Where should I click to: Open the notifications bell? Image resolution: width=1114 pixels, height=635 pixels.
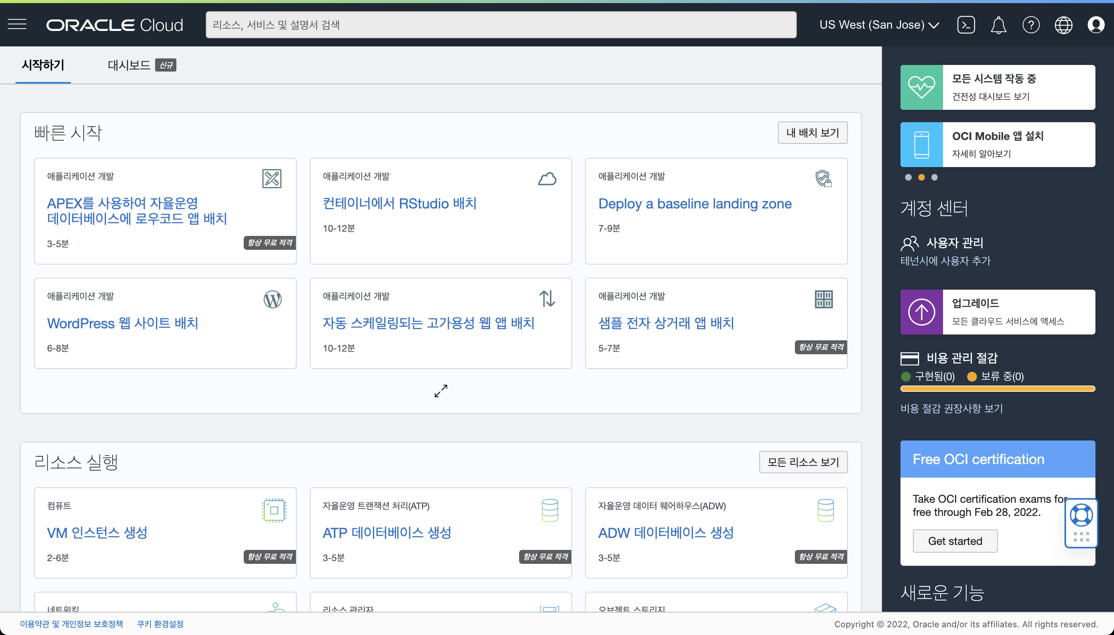coord(998,25)
